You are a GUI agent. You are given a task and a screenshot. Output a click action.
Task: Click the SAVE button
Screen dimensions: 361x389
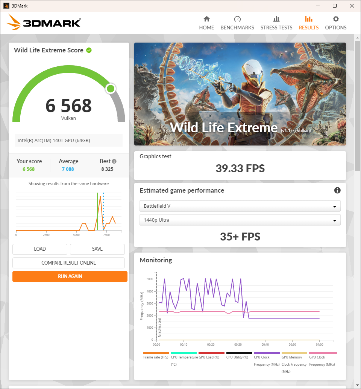pyautogui.click(x=97, y=249)
